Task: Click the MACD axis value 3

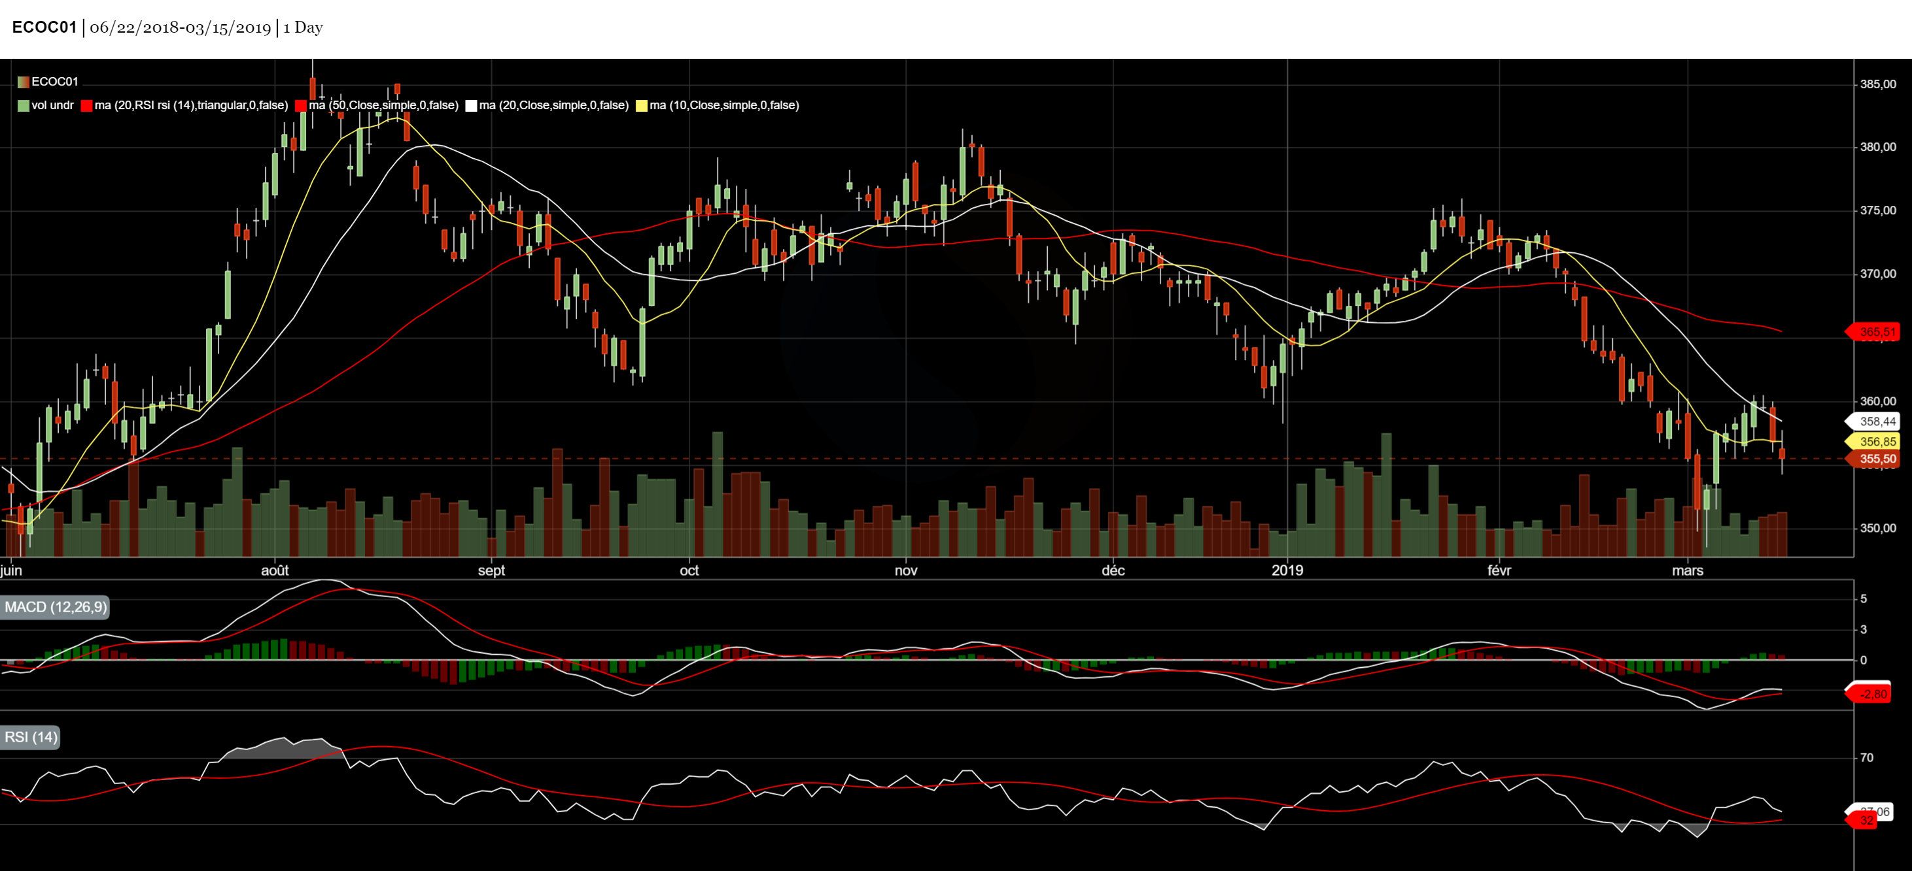Action: click(x=1864, y=630)
